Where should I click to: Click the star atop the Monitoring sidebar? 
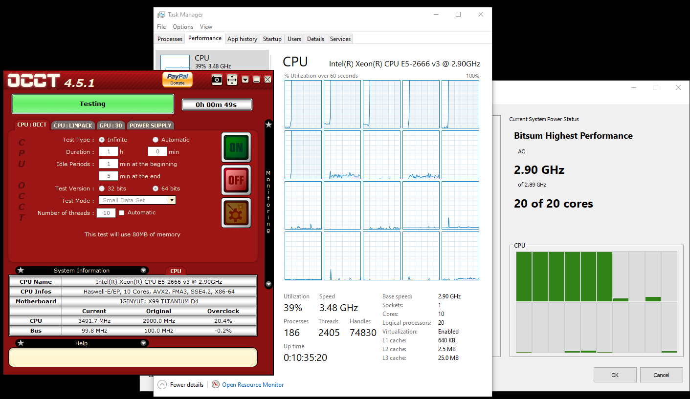pyautogui.click(x=268, y=125)
